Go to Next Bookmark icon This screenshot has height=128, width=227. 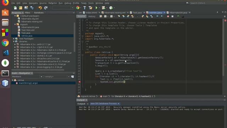147,16
